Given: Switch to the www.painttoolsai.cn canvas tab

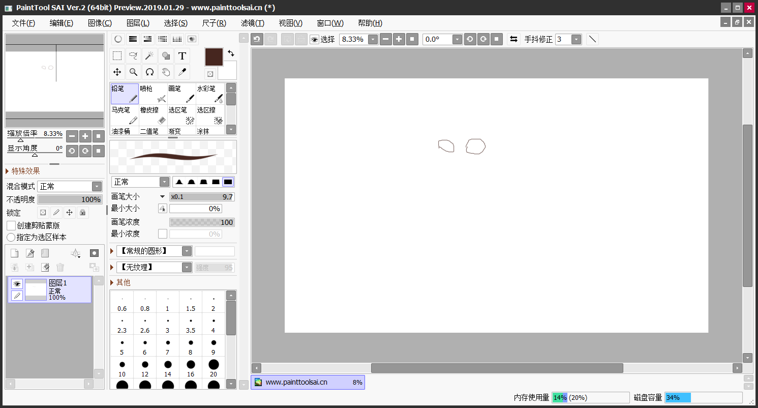Looking at the screenshot, I should tap(307, 382).
